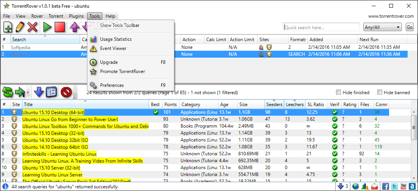Click the red ban torrent icon
This screenshot has width=418, height=191.
click(65, 92)
